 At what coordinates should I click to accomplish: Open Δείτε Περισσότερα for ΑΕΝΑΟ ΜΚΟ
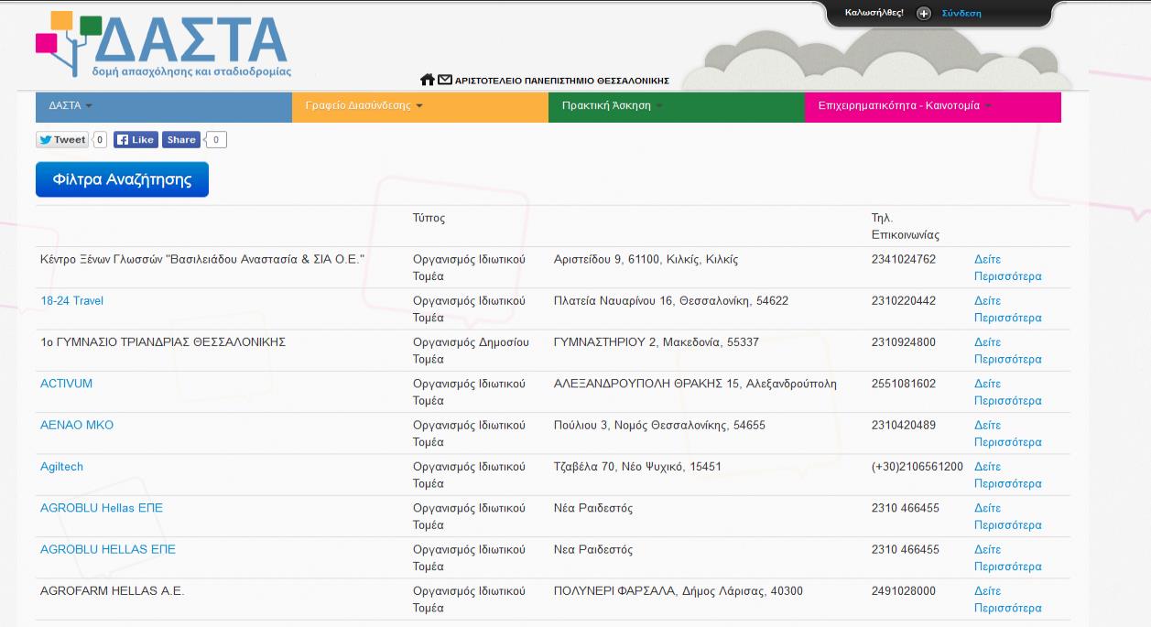pyautogui.click(x=1008, y=433)
